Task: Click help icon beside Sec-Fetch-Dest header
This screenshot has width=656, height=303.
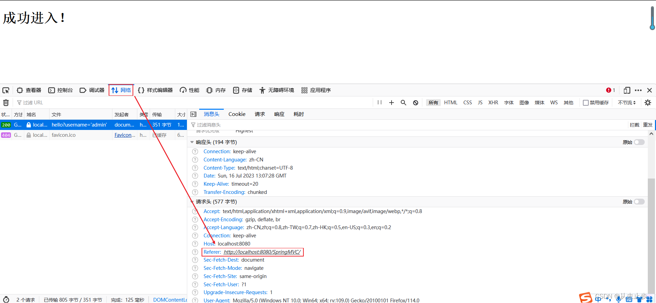Action: (195, 260)
